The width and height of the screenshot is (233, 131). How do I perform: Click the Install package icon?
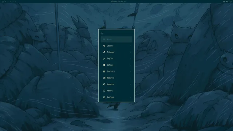104,71
